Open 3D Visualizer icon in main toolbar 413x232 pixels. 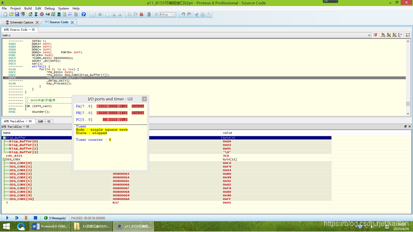[x=47, y=15]
